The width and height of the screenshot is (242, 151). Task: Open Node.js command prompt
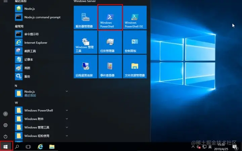coord(42,17)
